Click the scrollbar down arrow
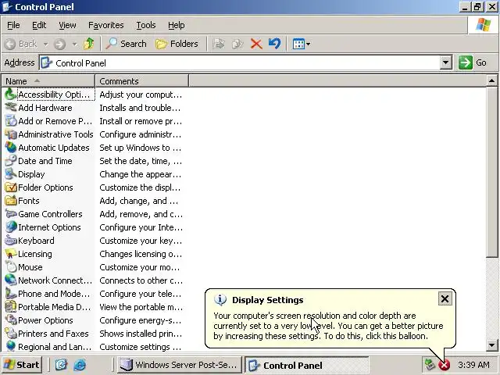Screen dimensions: 500x375 491,345
